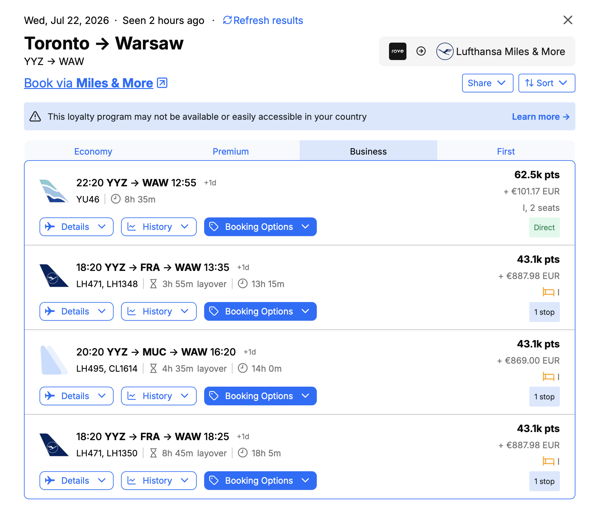
Task: Switch to the Premium cabin tab
Action: tap(231, 151)
